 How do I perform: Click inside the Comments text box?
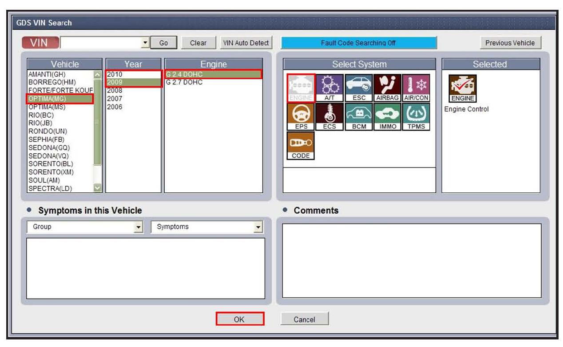tap(412, 260)
